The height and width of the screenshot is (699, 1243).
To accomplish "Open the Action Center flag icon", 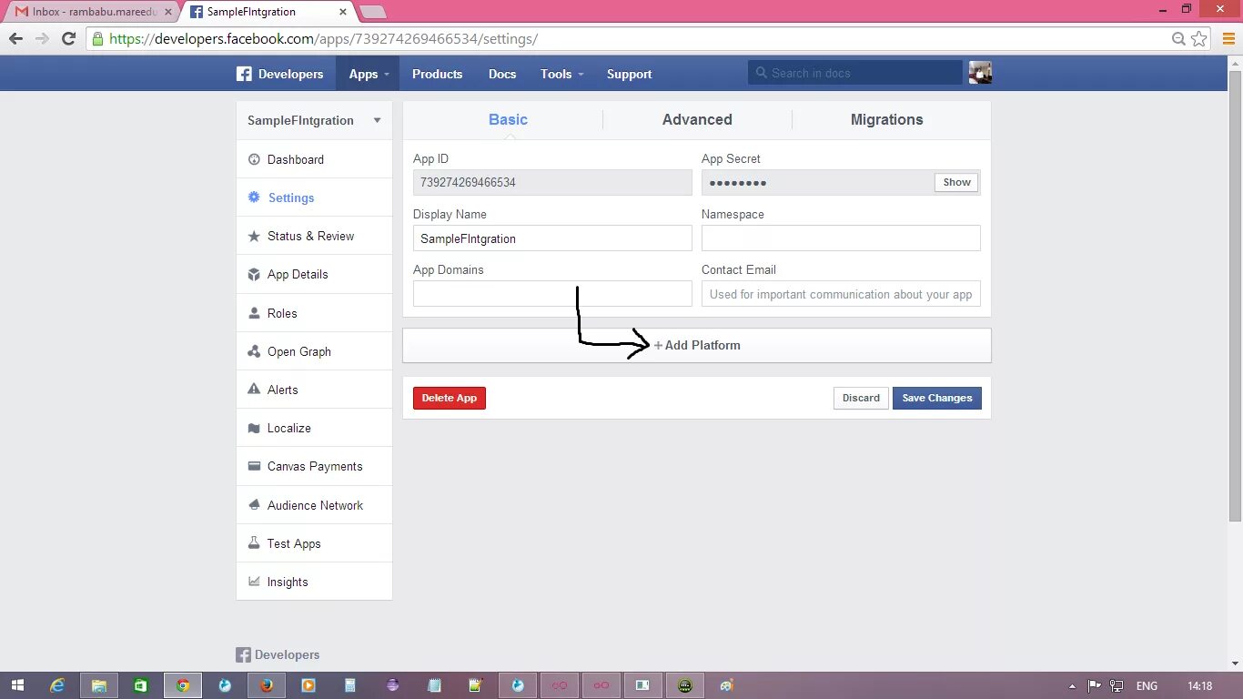I will 1095,685.
